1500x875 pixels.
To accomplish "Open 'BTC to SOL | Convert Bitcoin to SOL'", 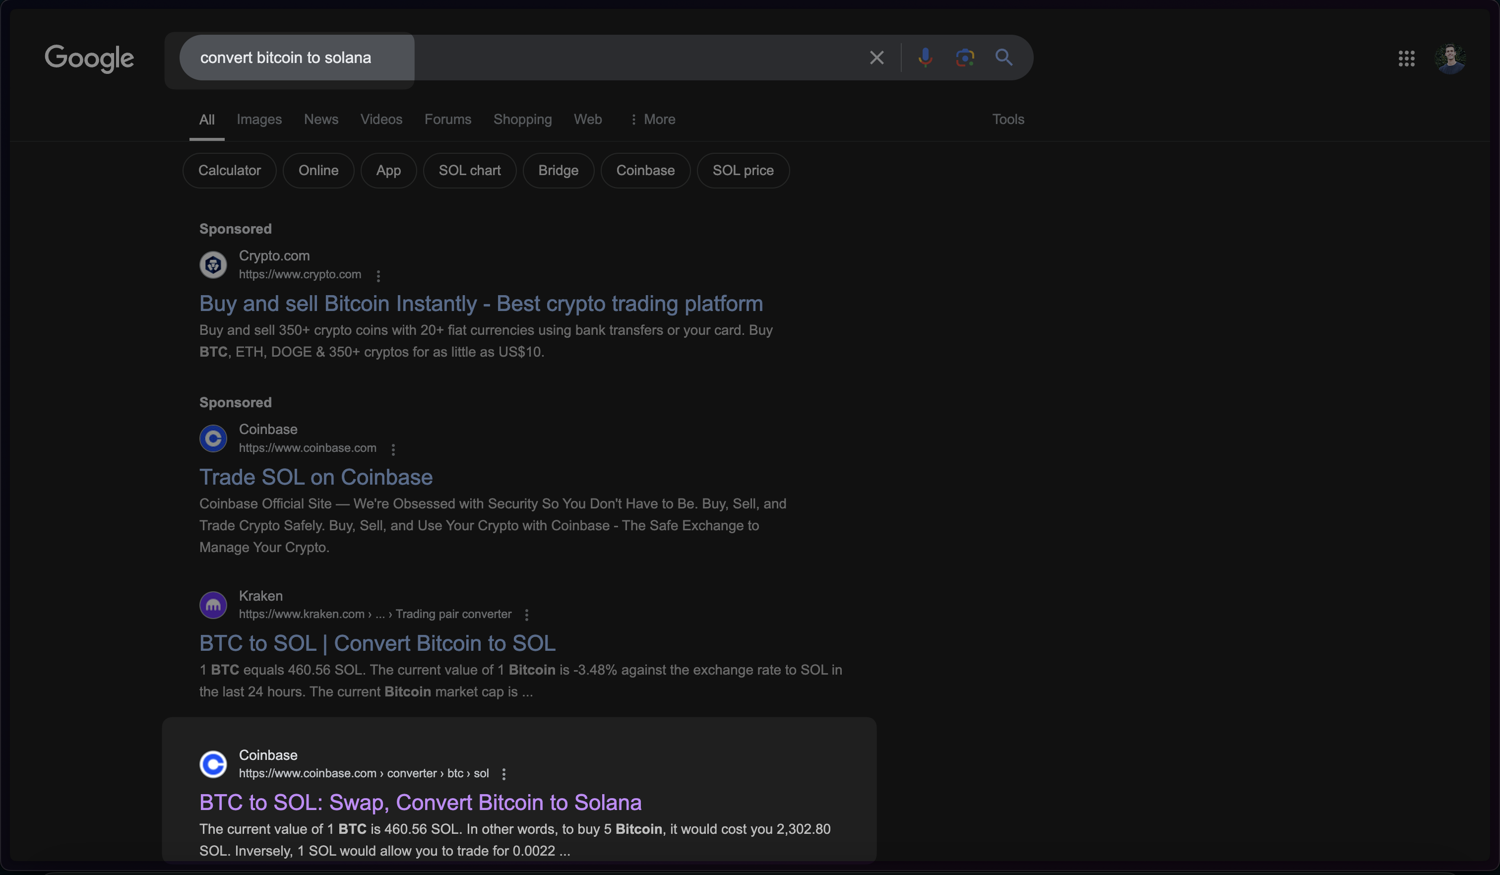I will coord(377,643).
